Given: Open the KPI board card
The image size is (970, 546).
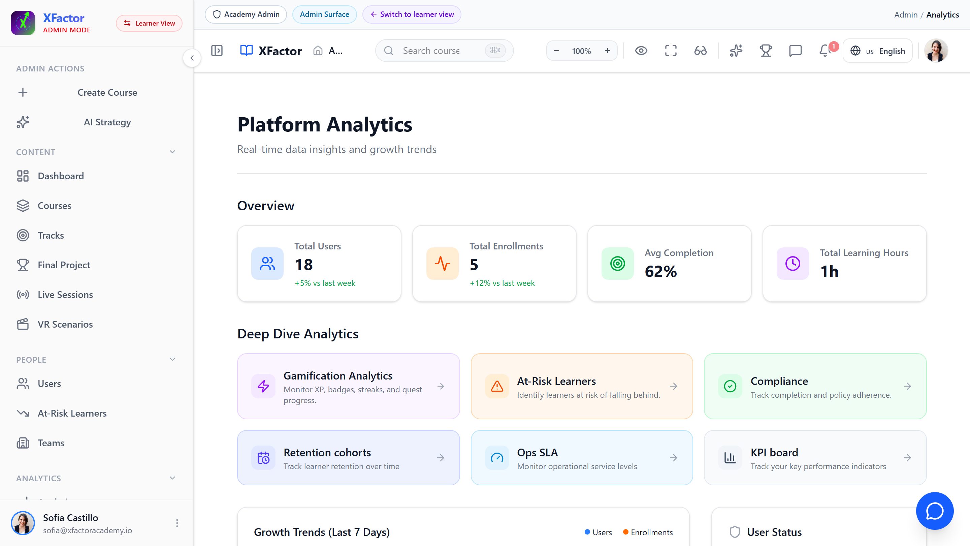Looking at the screenshot, I should coord(815,458).
